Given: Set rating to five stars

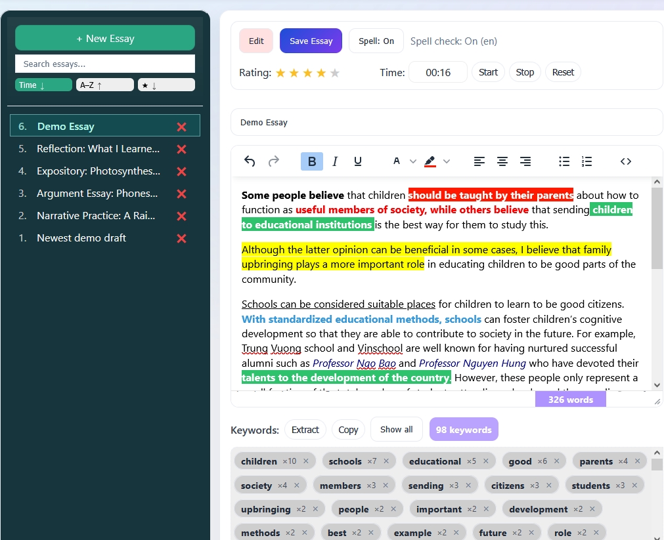Looking at the screenshot, I should [335, 73].
